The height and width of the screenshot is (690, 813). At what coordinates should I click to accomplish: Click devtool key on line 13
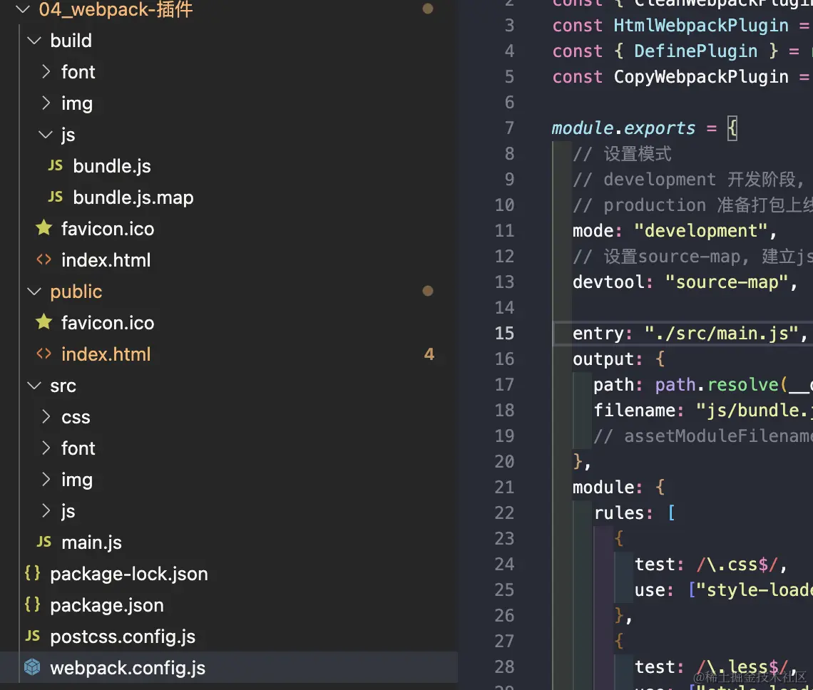pyautogui.click(x=609, y=282)
